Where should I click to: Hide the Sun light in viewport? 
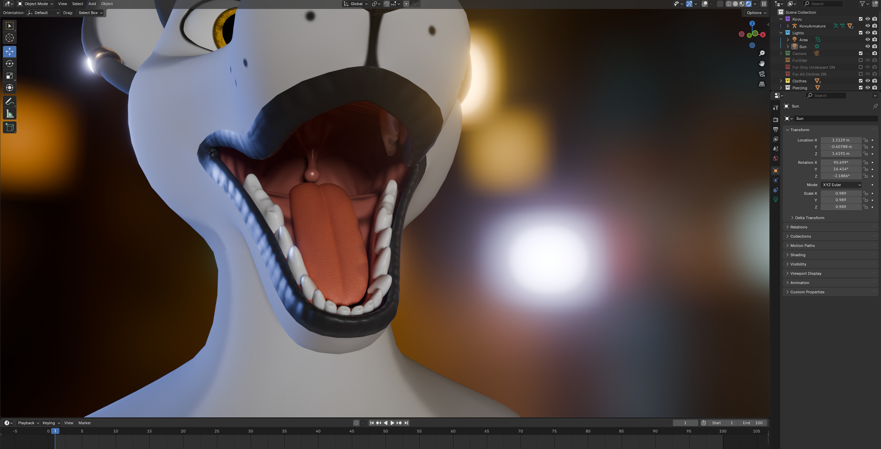(868, 46)
